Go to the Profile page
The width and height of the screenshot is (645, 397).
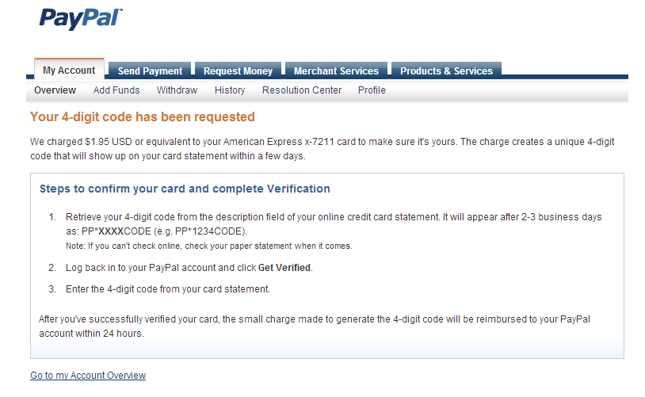pyautogui.click(x=372, y=90)
